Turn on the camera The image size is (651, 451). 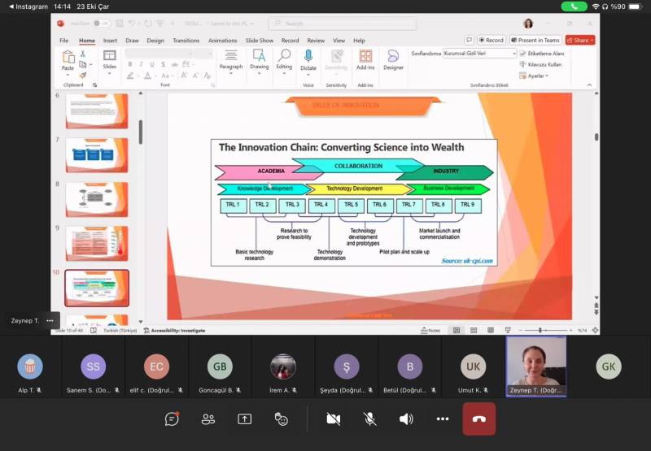pos(333,418)
